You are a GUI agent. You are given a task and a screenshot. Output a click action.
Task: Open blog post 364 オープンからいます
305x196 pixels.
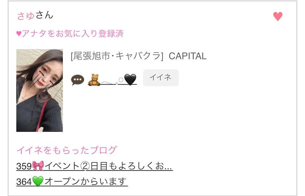[x=72, y=181]
